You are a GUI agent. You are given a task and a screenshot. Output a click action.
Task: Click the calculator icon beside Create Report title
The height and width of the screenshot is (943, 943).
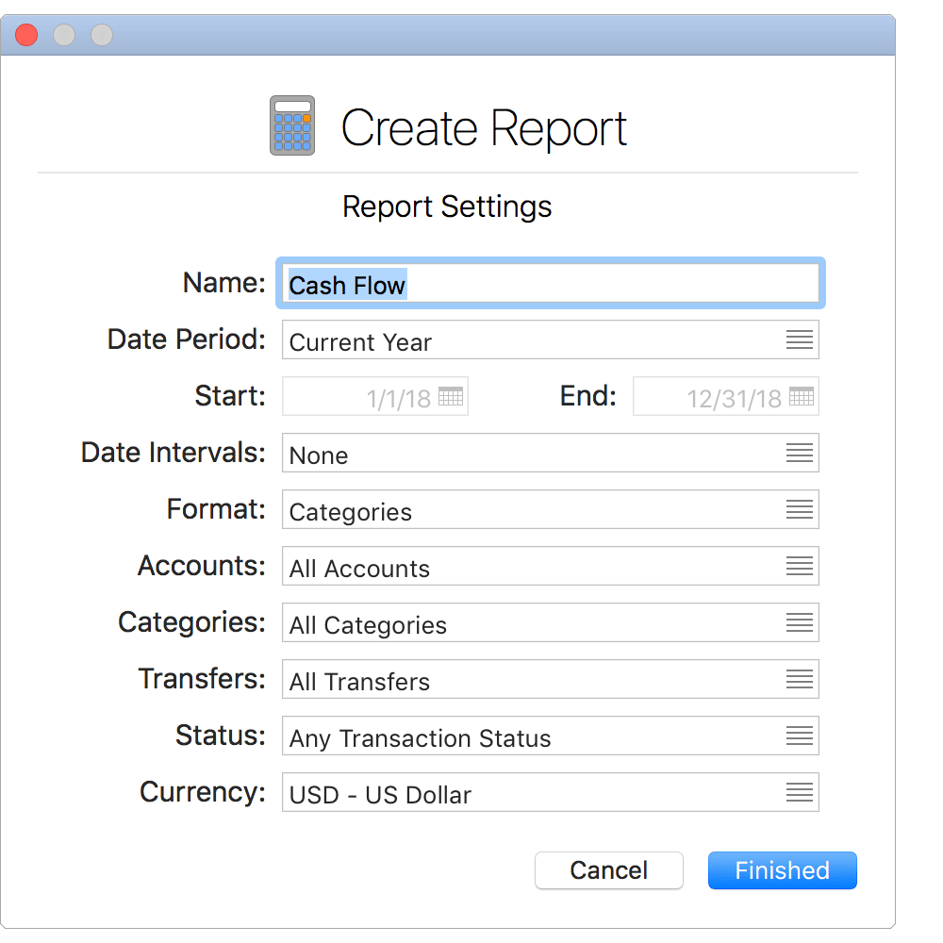292,125
